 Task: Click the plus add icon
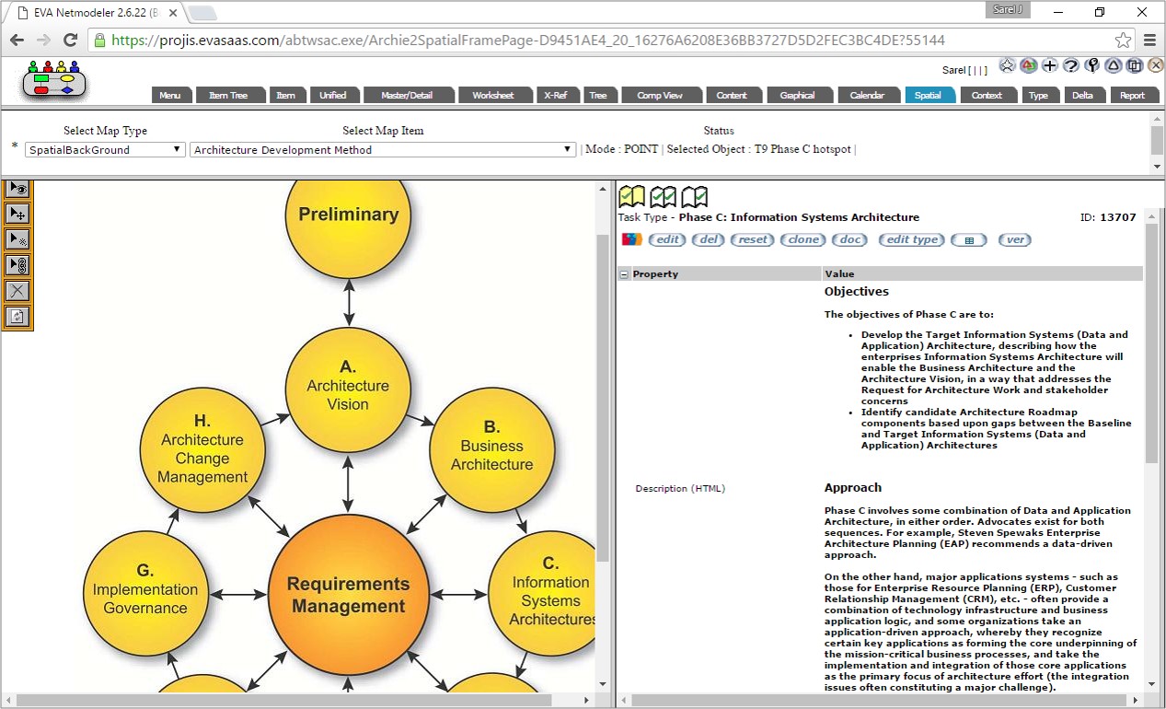coord(1050,65)
